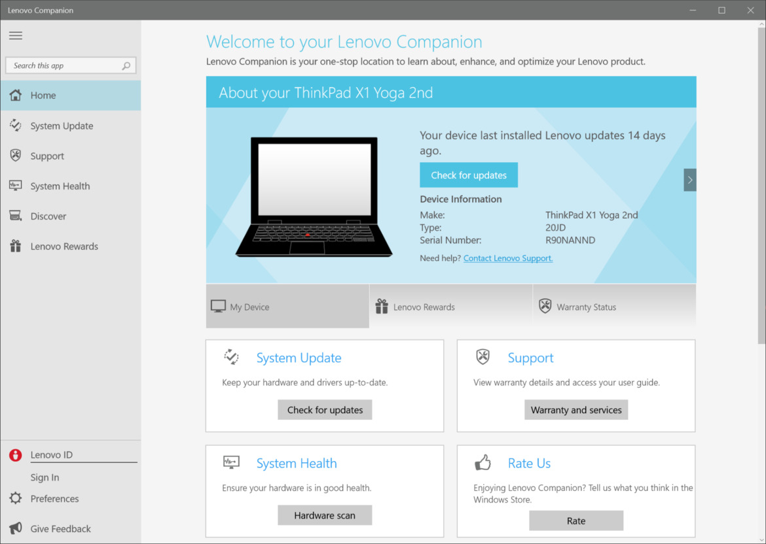Image resolution: width=766 pixels, height=544 pixels.
Task: Select Home in the sidebar
Action: coord(71,95)
